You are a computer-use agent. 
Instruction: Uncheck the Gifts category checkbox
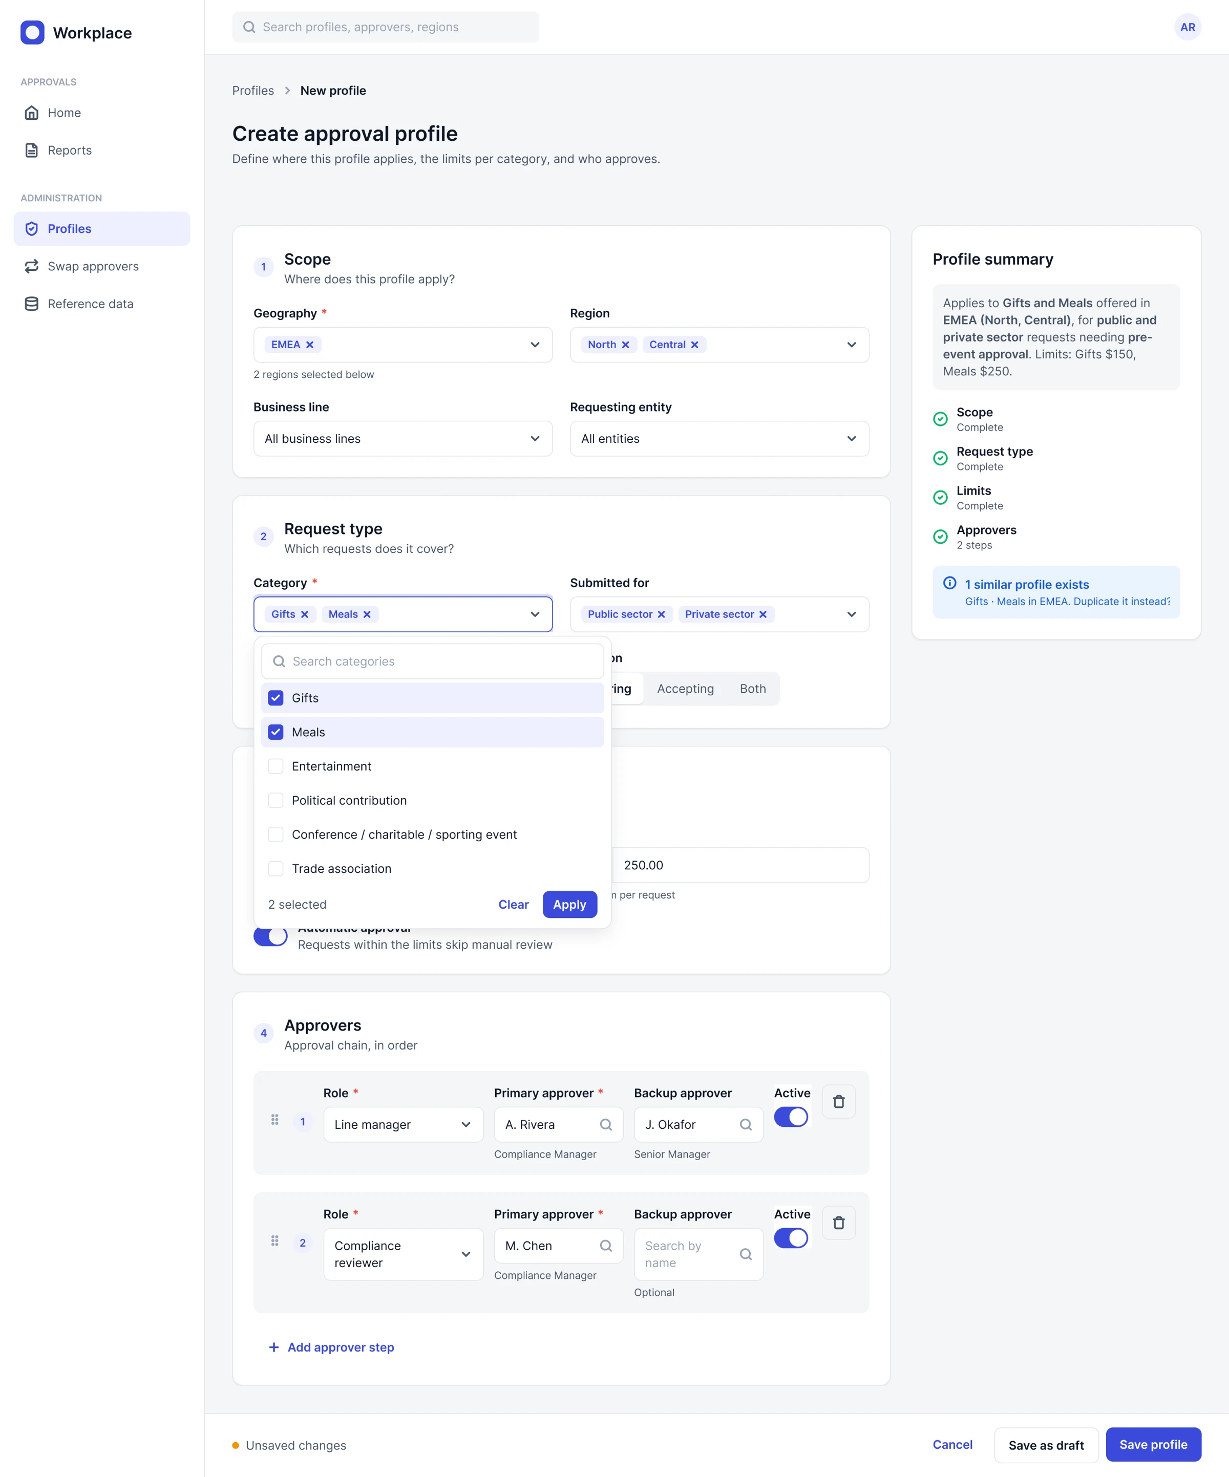[x=276, y=698]
